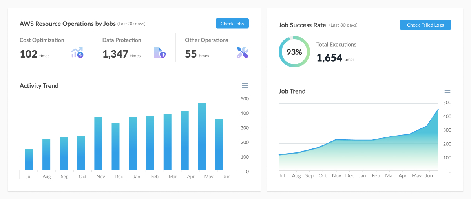Click the 55 Other Operations count
471x199 pixels.
click(191, 54)
